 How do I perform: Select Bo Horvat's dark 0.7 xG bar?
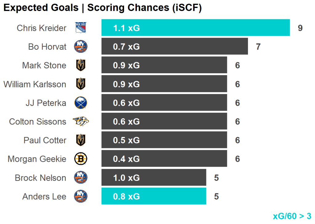(174, 47)
